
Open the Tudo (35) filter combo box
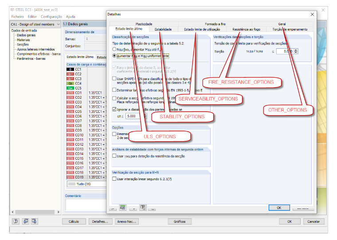click(87, 184)
